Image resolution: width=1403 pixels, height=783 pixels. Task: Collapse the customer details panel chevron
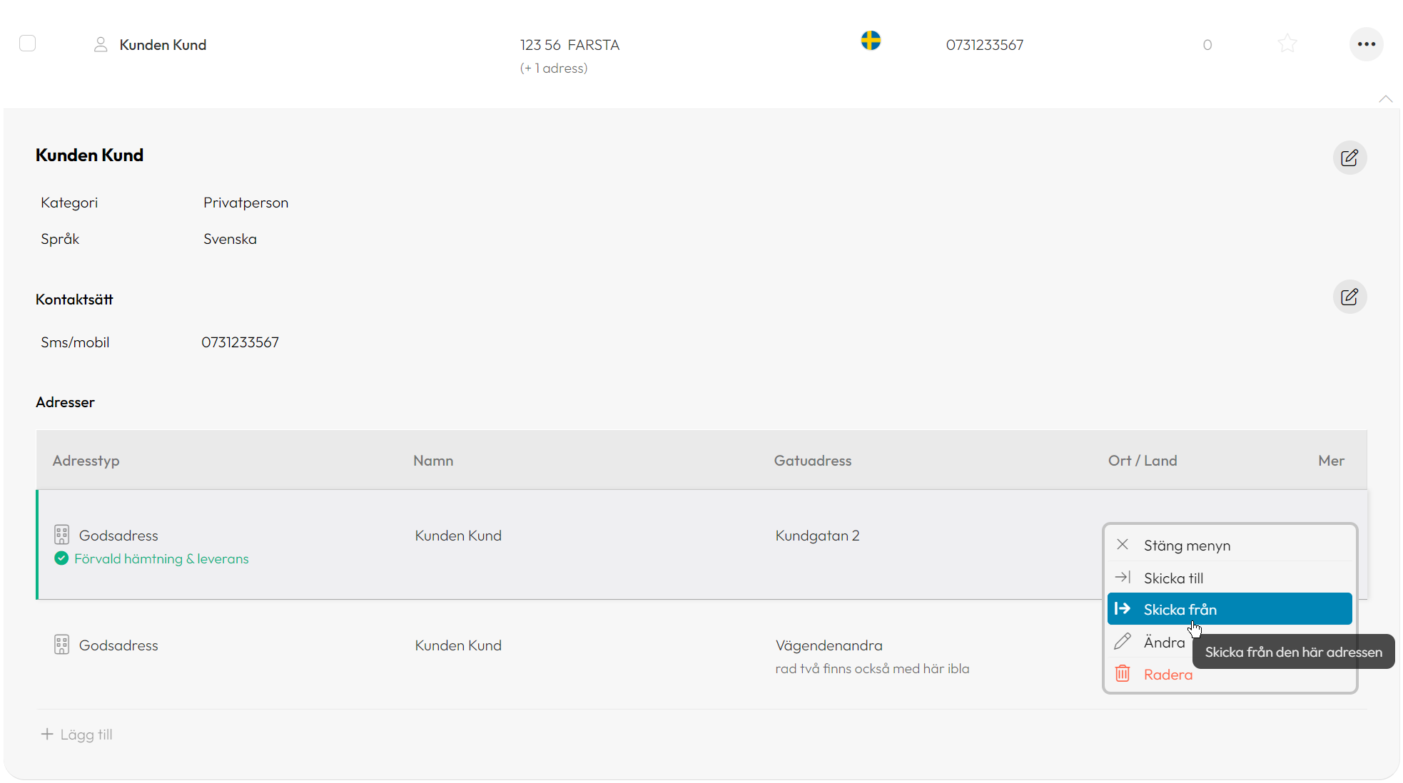(x=1386, y=99)
